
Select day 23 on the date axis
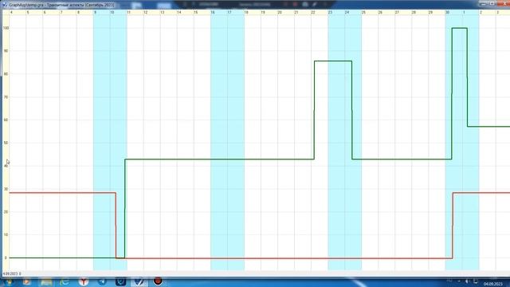click(x=330, y=13)
